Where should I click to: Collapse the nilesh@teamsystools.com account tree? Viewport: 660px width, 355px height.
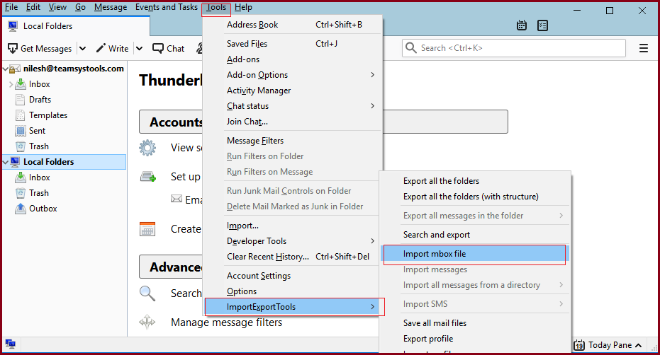click(6, 69)
